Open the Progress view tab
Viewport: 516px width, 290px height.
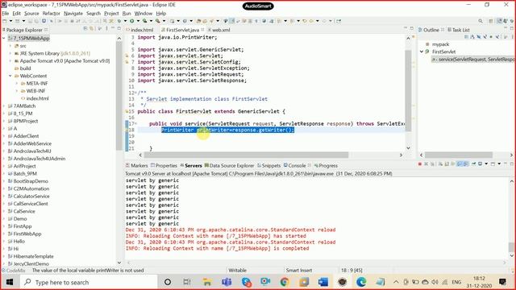(x=326, y=166)
